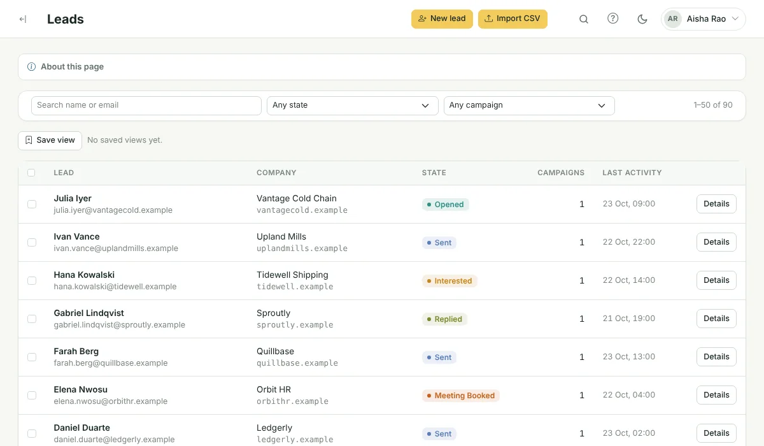
Task: Click the STATE column header
Action: 434,173
